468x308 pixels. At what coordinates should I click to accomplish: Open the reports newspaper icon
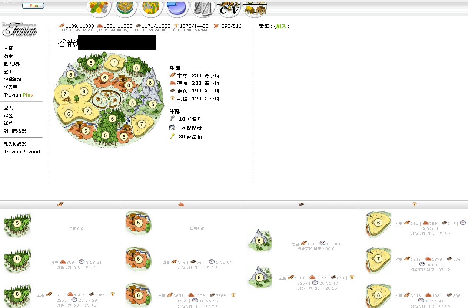[203, 8]
